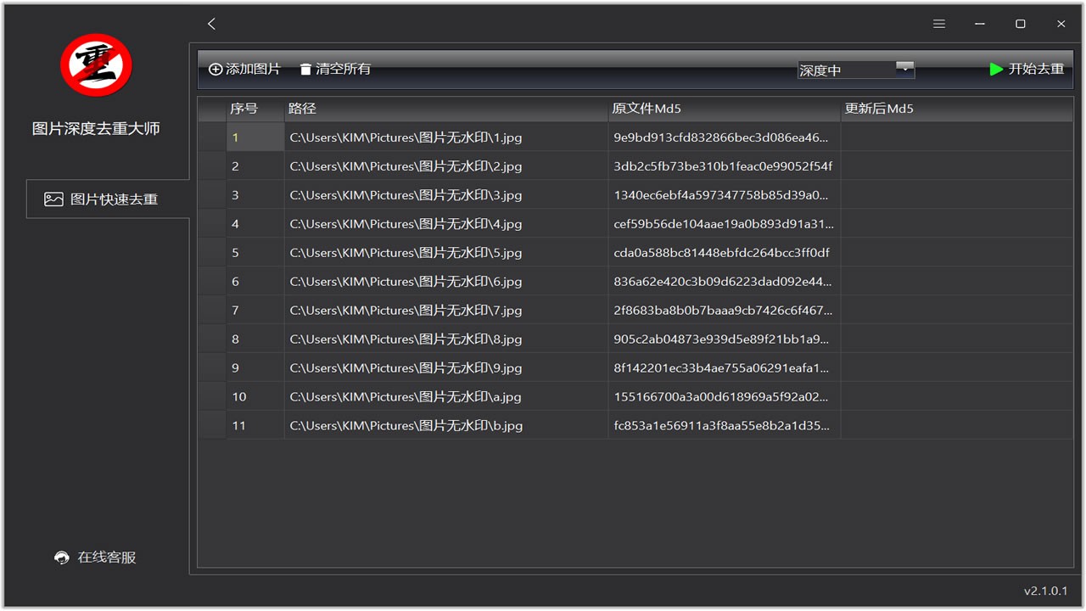This screenshot has height=611, width=1086.
Task: Expand the 深度中 dropdown arrow
Action: 904,69
